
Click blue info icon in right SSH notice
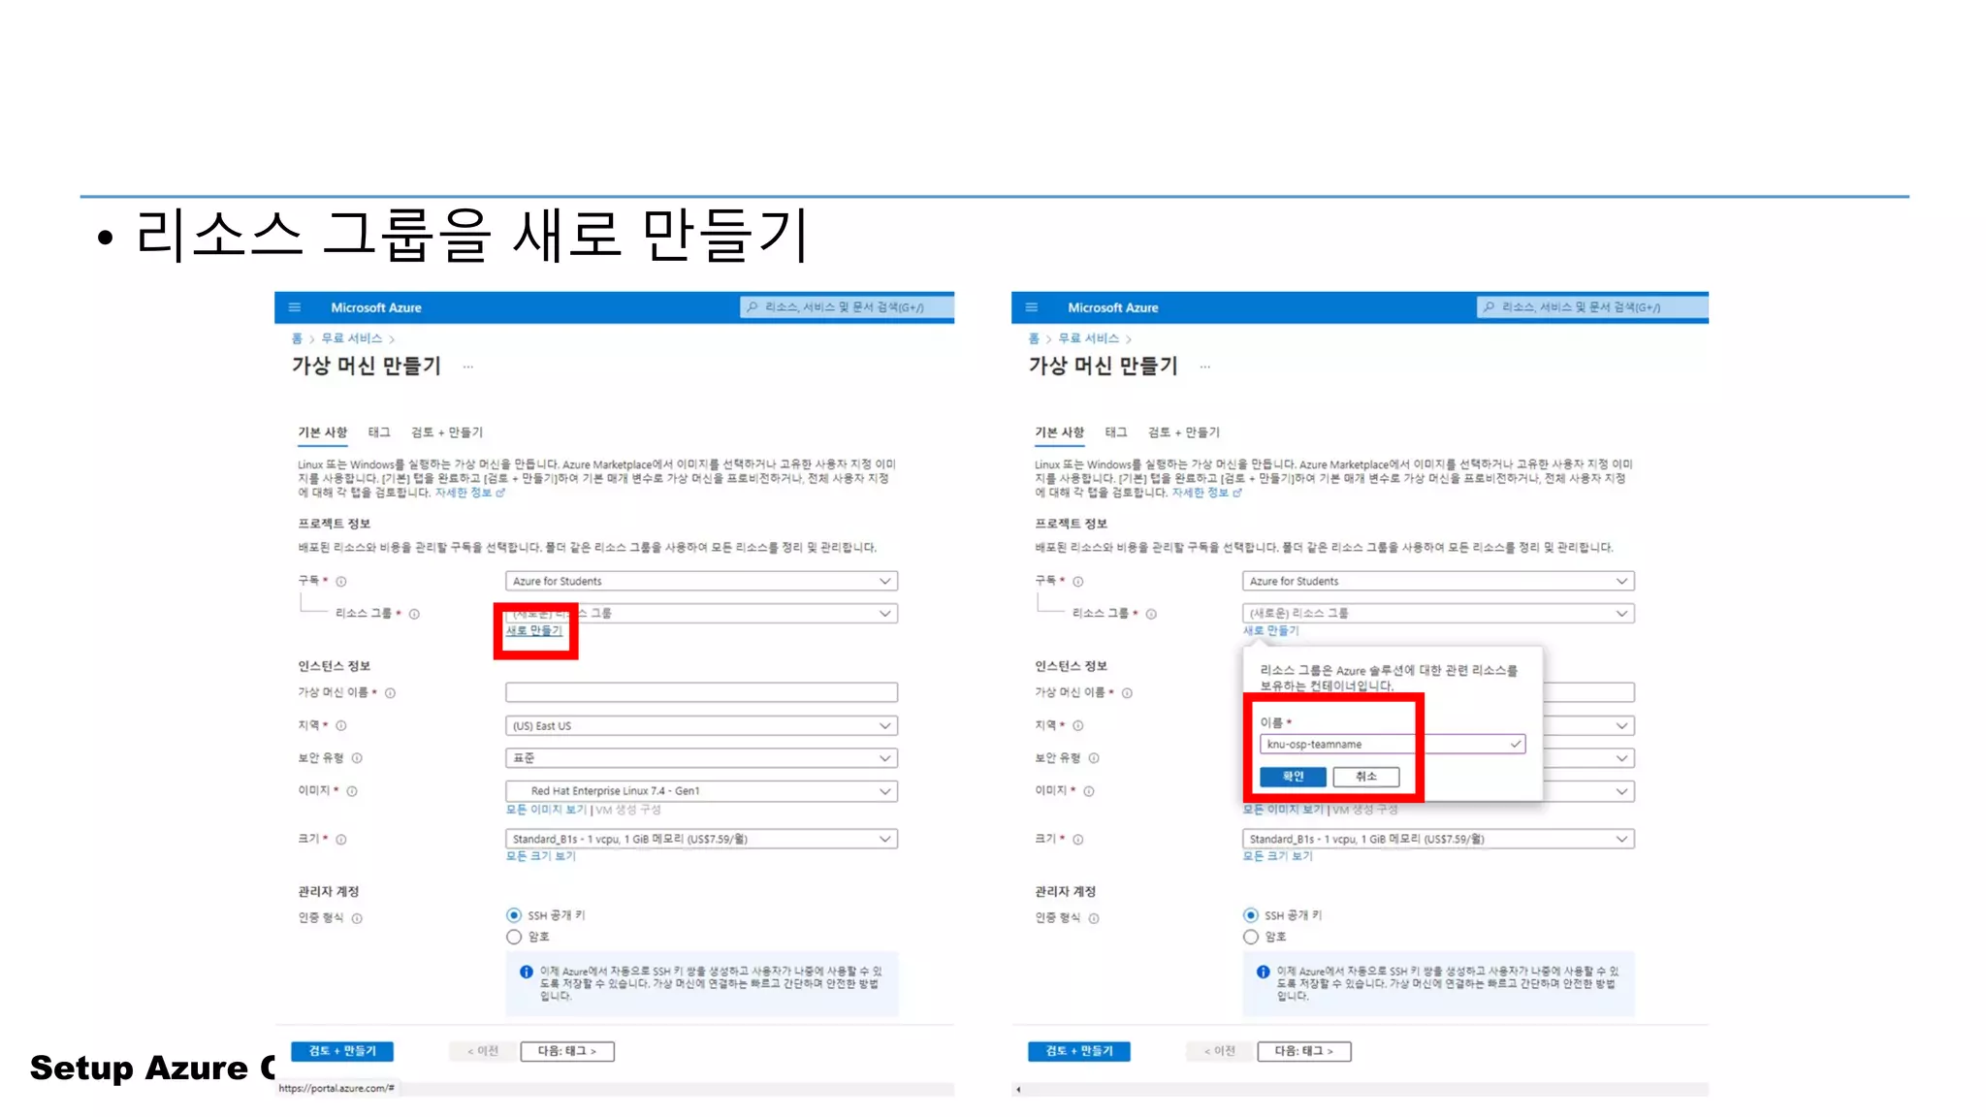tap(1264, 972)
